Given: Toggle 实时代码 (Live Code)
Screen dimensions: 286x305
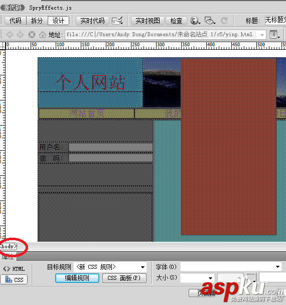Looking at the screenshot, I should pyautogui.click(x=92, y=21).
